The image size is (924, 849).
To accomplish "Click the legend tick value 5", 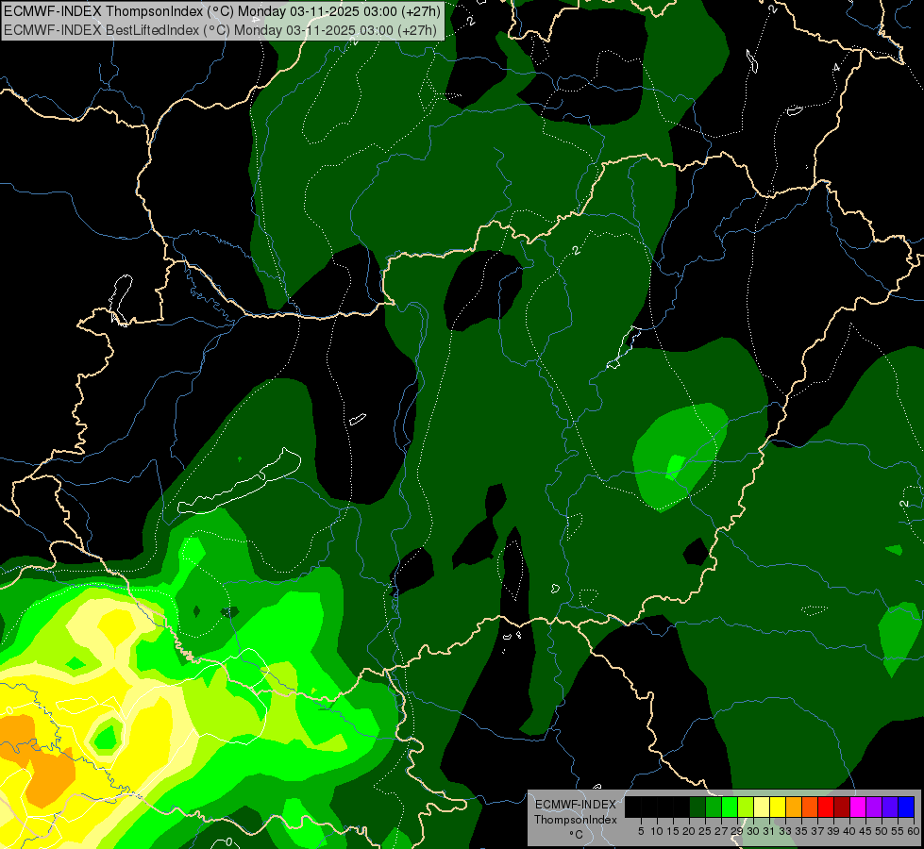I will [641, 831].
